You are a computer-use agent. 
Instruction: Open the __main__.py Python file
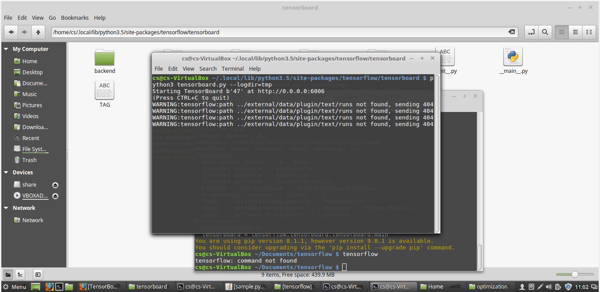pyautogui.click(x=513, y=57)
